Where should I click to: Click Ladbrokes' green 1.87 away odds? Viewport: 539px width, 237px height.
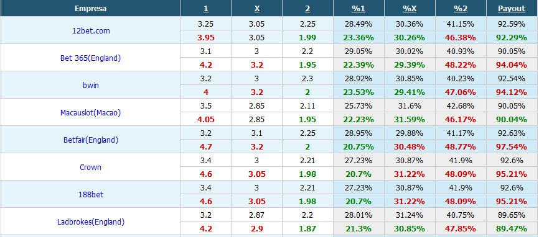pos(307,228)
